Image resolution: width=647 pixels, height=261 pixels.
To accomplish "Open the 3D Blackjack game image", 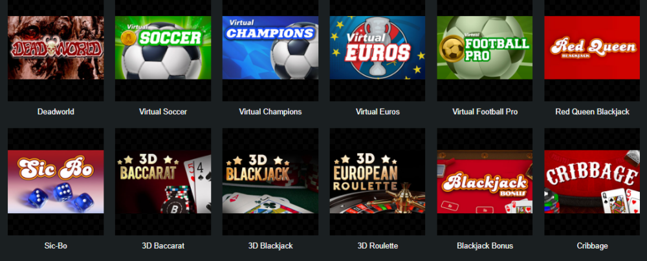I will pyautogui.click(x=270, y=182).
